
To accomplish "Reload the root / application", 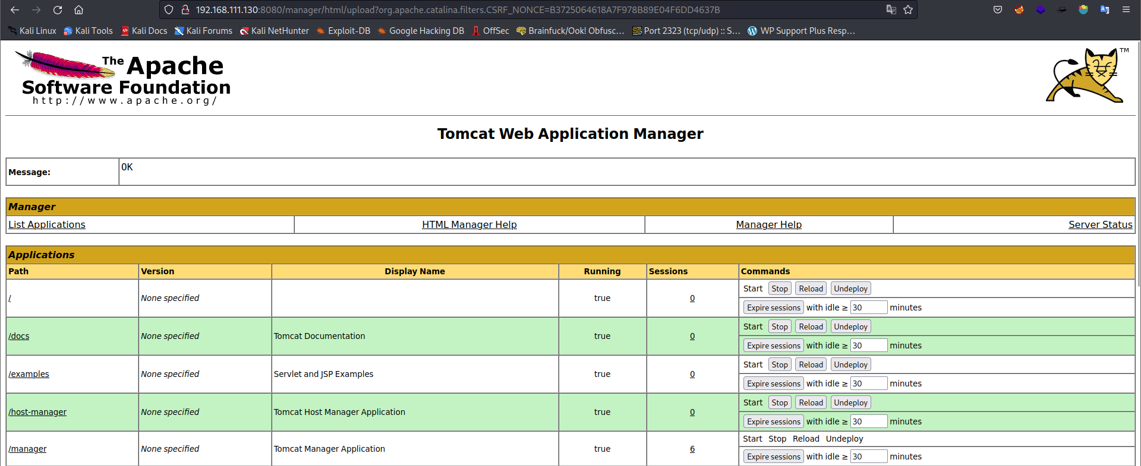I will point(811,289).
